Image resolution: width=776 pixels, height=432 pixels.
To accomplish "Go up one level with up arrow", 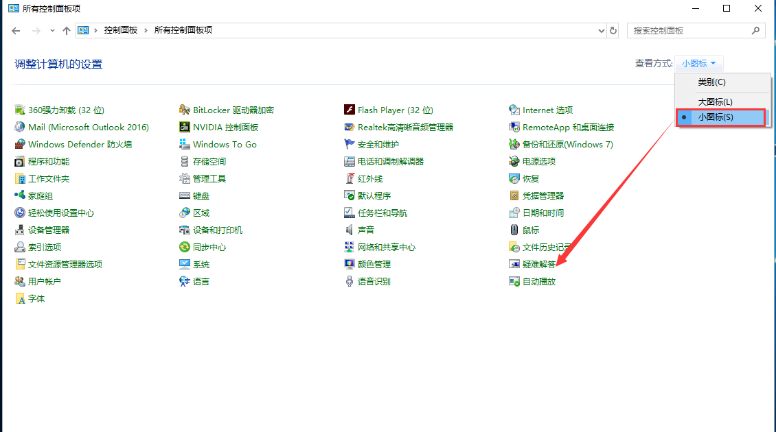I will coord(67,31).
